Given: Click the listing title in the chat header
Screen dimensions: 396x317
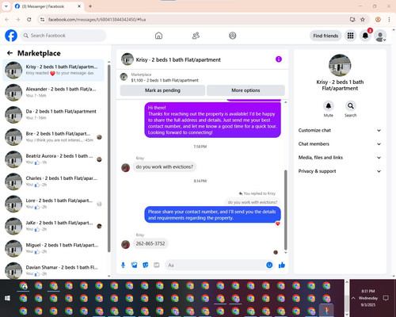Looking at the screenshot, I should (x=178, y=59).
